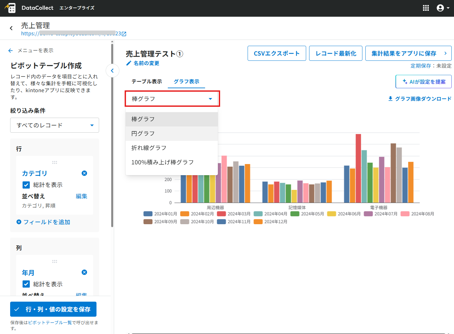Remove the カテゴリ field with X icon
The width and height of the screenshot is (454, 334).
(x=84, y=173)
